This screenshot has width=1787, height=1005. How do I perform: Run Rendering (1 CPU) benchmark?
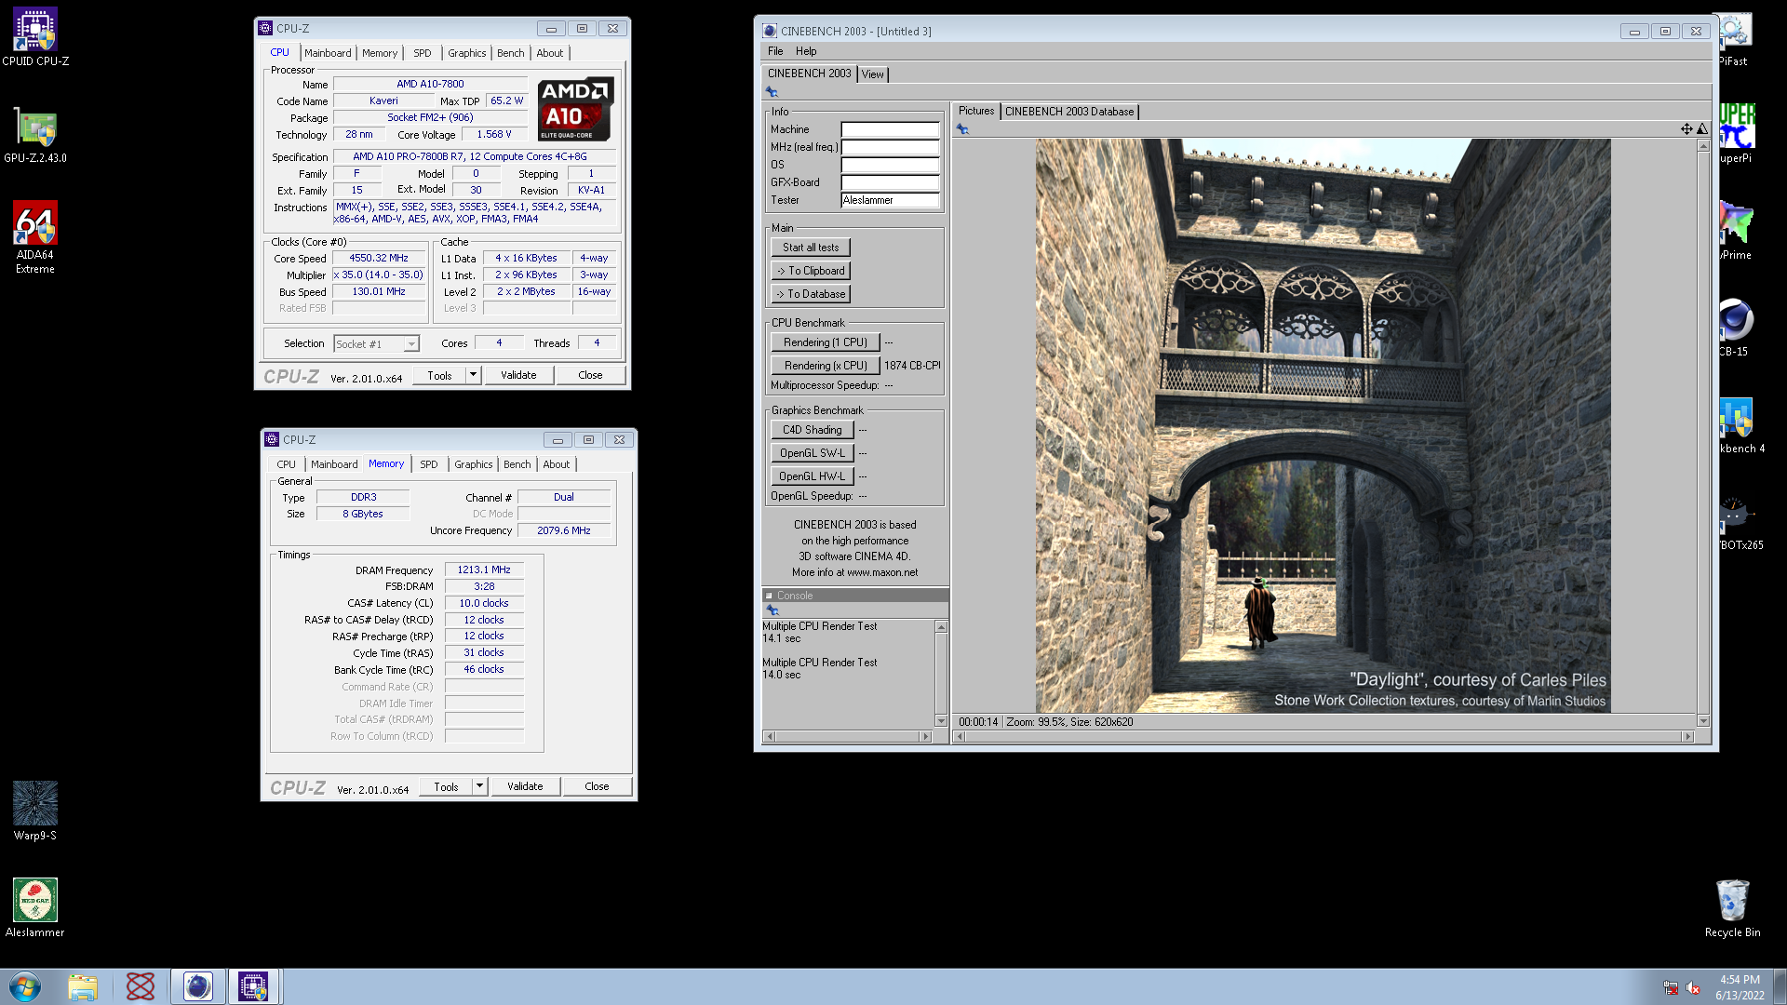(825, 342)
